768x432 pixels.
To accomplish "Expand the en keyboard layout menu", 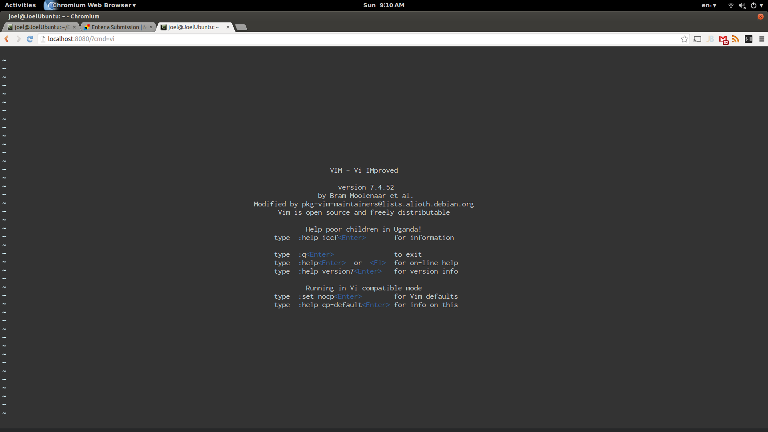I will [709, 5].
